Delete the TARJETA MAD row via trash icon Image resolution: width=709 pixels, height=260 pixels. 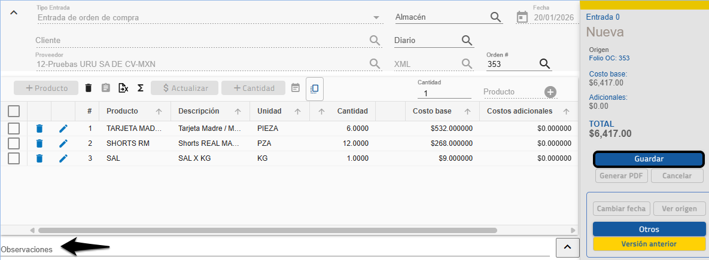pyautogui.click(x=39, y=129)
